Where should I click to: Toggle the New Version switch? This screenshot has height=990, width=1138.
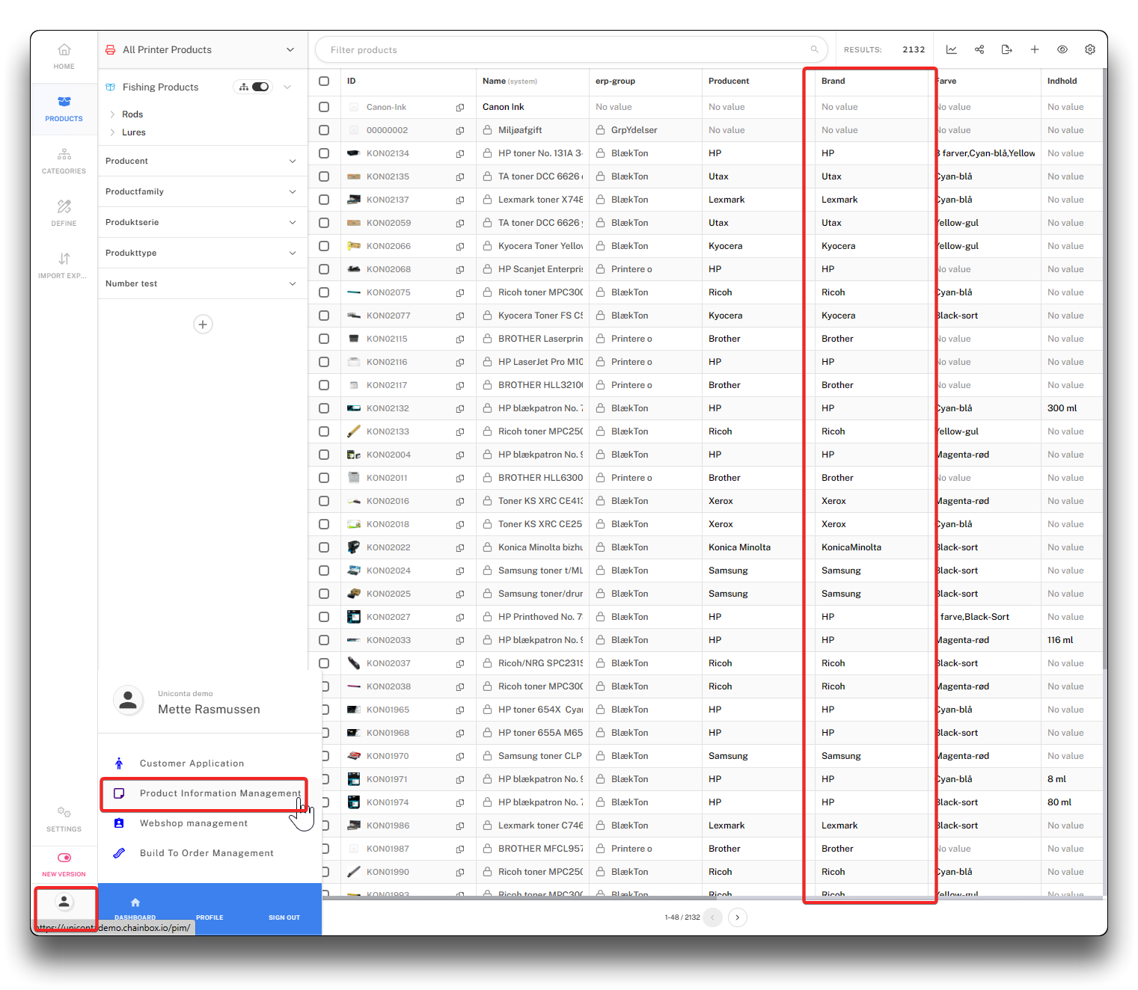click(x=64, y=858)
